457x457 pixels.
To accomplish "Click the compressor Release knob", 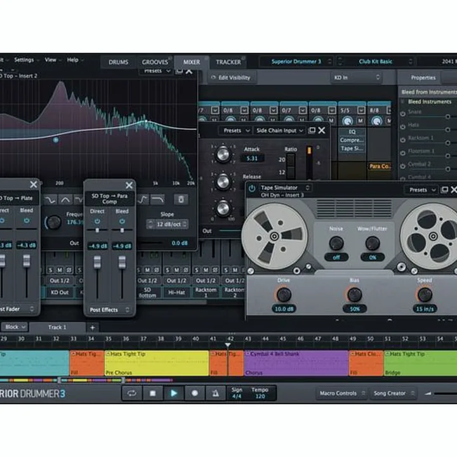I will 223,182.
